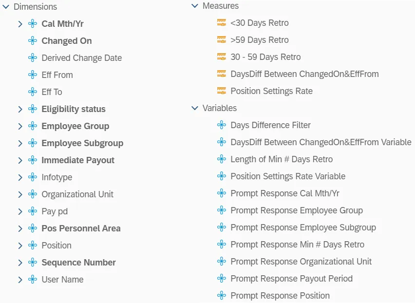Click the dimension icon beside Changed On
The width and height of the screenshot is (415, 303).
pos(33,41)
